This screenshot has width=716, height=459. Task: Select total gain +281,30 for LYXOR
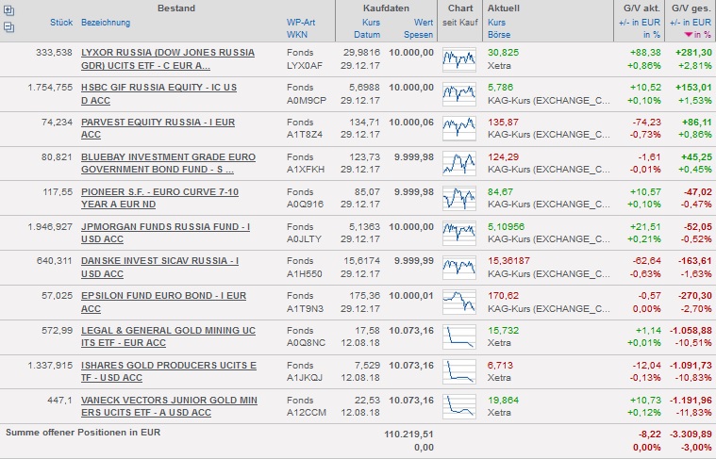(693, 53)
